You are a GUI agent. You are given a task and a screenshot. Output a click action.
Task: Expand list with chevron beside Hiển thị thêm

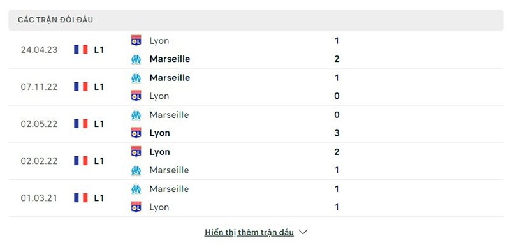[x=303, y=232]
